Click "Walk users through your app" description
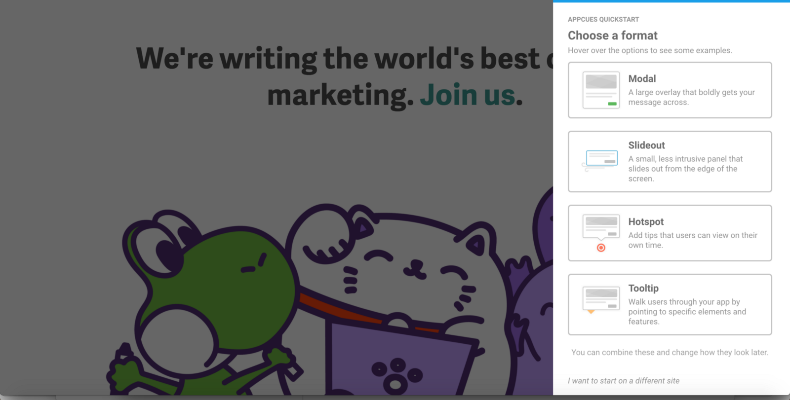The width and height of the screenshot is (790, 400). (687, 312)
